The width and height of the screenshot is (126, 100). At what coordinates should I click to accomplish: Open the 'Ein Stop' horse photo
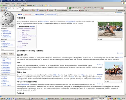[x=110, y=30]
